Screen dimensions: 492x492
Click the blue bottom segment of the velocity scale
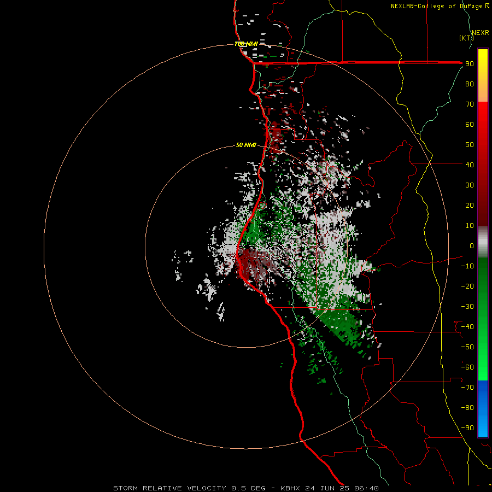point(483,408)
